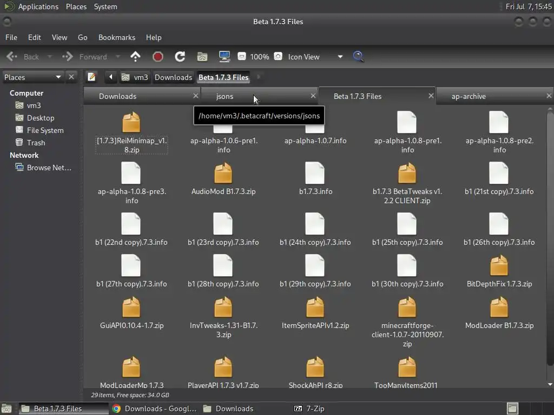This screenshot has width=554, height=415.
Task: Click the vertical scrollbar of file view
Action: (550, 238)
